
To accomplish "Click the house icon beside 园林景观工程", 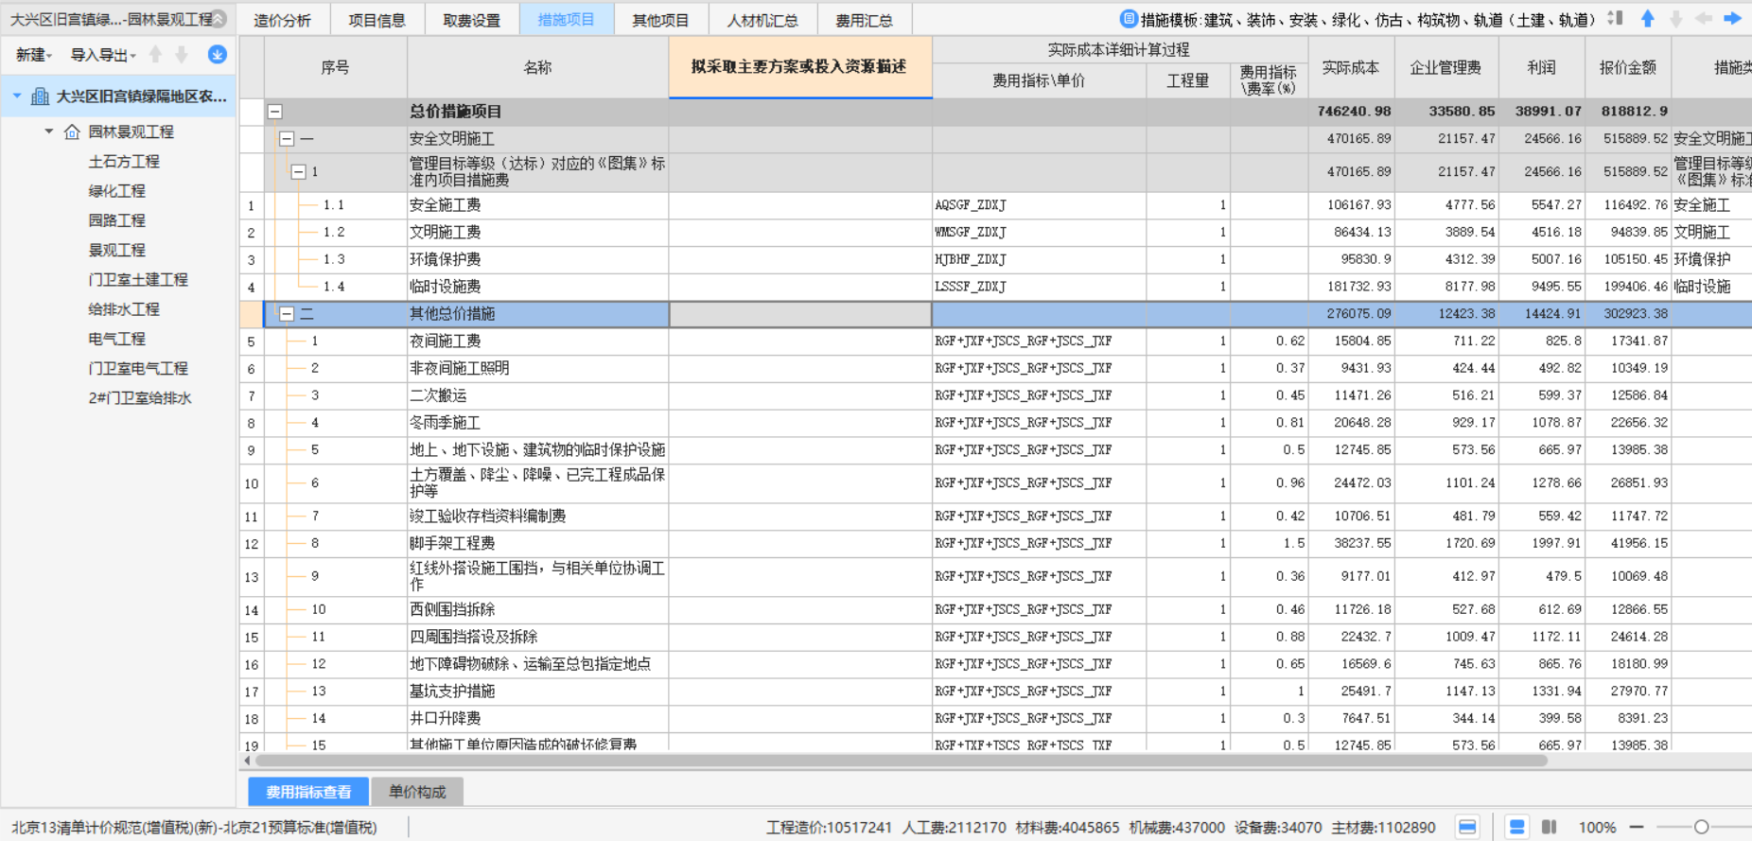I will pos(72,131).
